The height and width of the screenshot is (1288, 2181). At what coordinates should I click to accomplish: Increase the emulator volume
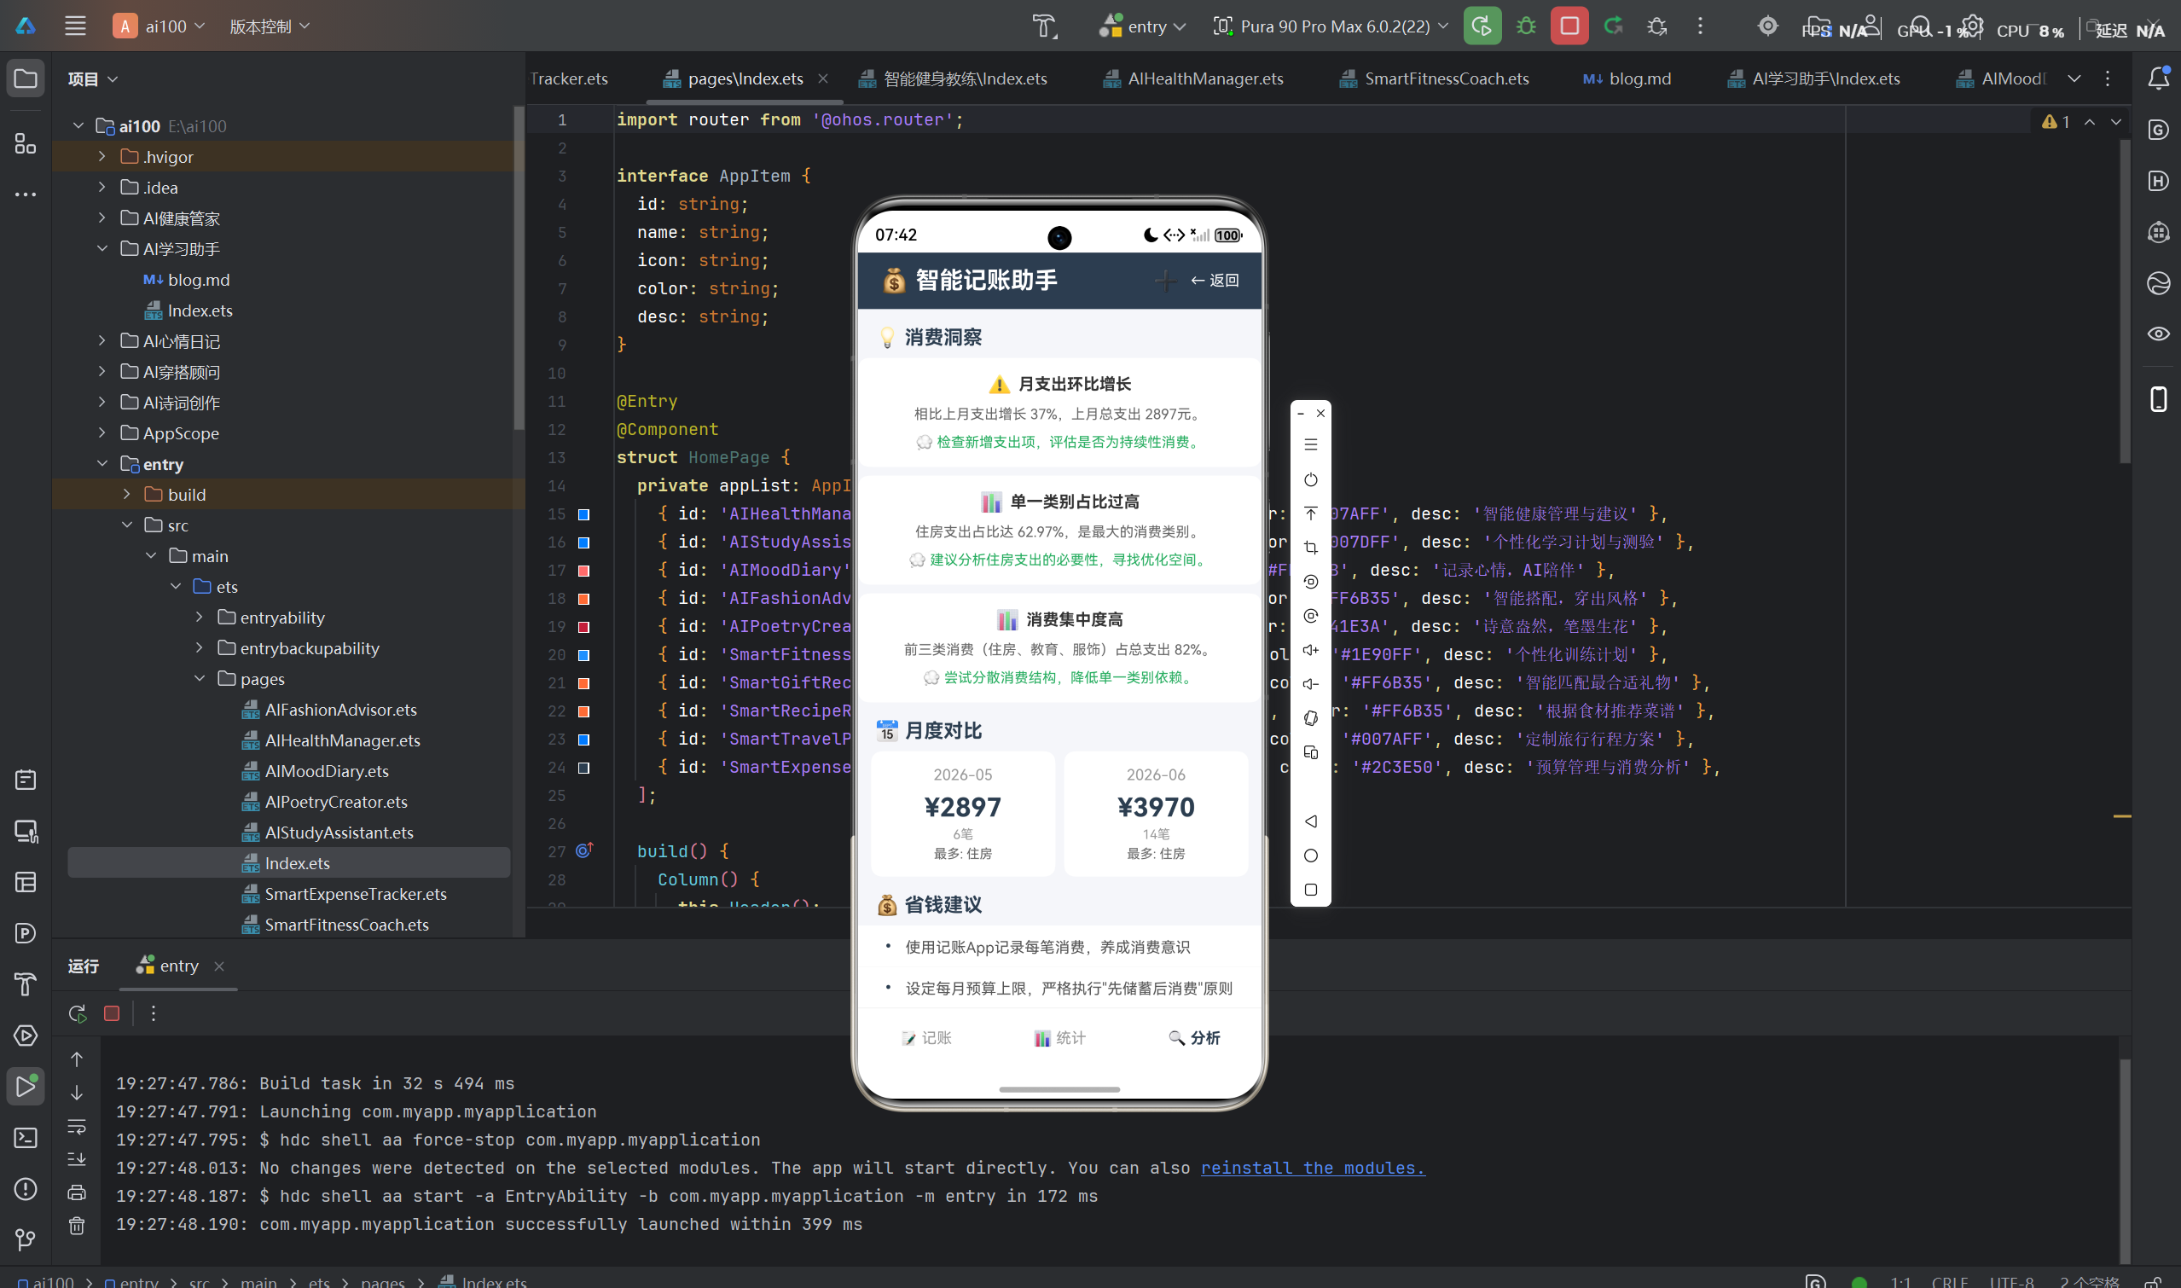1310,650
